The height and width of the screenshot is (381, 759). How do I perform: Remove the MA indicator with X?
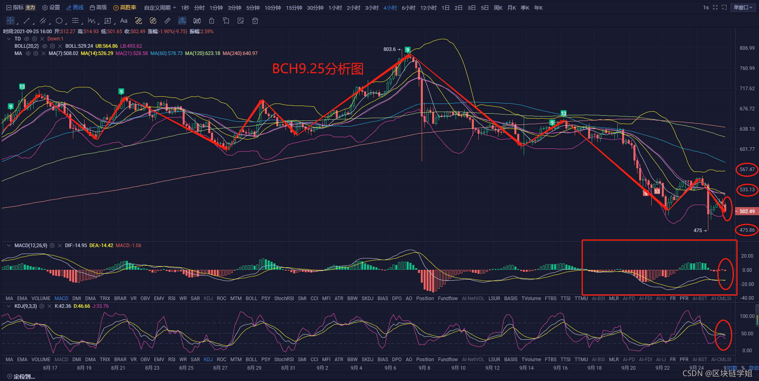tap(43, 53)
